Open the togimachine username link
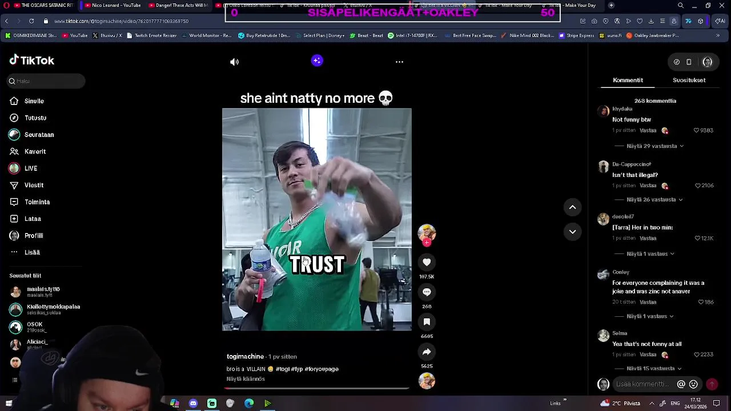Screen dimensions: 731x411 (x=245, y=357)
